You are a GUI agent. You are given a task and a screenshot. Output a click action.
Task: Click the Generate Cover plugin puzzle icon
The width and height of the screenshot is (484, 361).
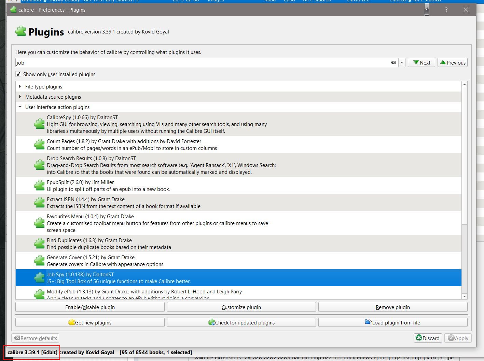click(x=39, y=261)
